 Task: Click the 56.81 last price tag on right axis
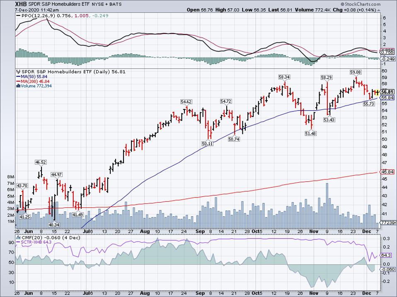click(387, 92)
